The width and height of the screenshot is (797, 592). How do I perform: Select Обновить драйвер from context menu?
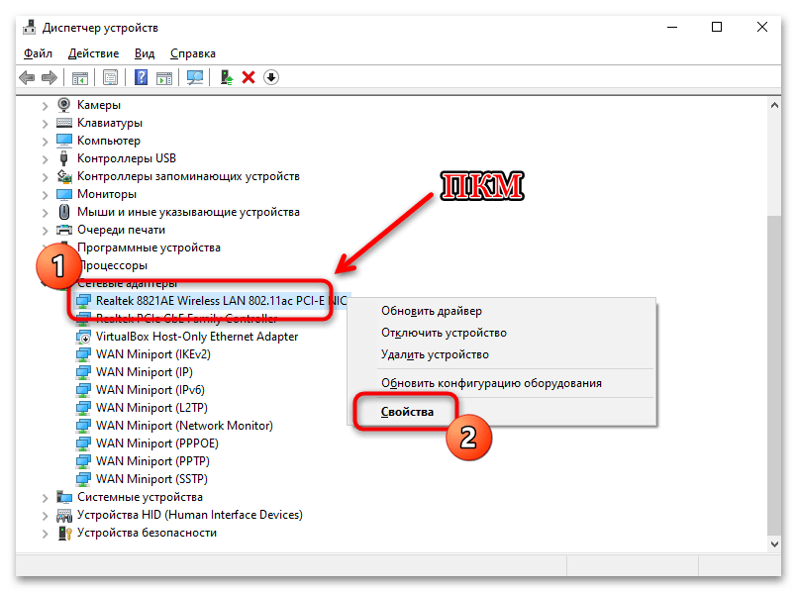click(433, 311)
